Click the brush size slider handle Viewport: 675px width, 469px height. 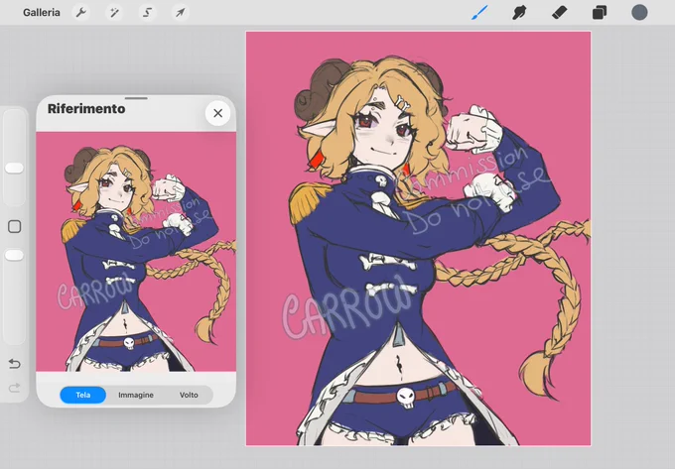click(x=14, y=169)
